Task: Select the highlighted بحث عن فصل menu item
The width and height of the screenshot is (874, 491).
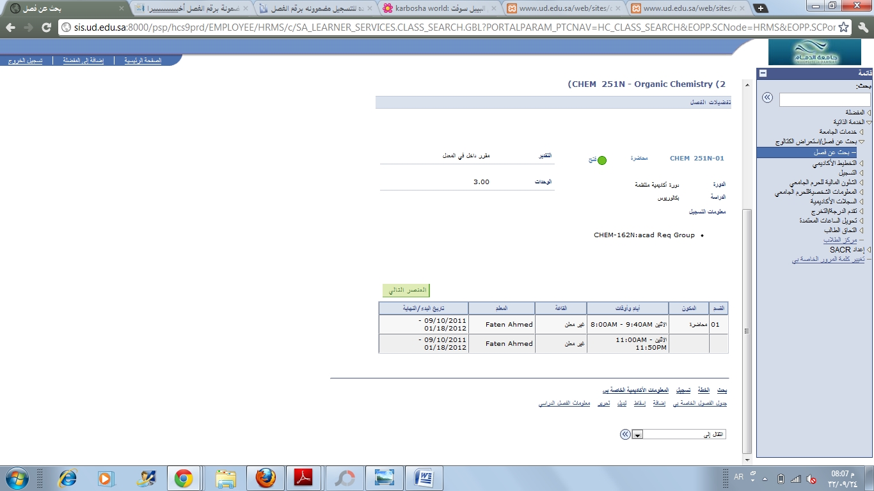Action: click(x=832, y=153)
